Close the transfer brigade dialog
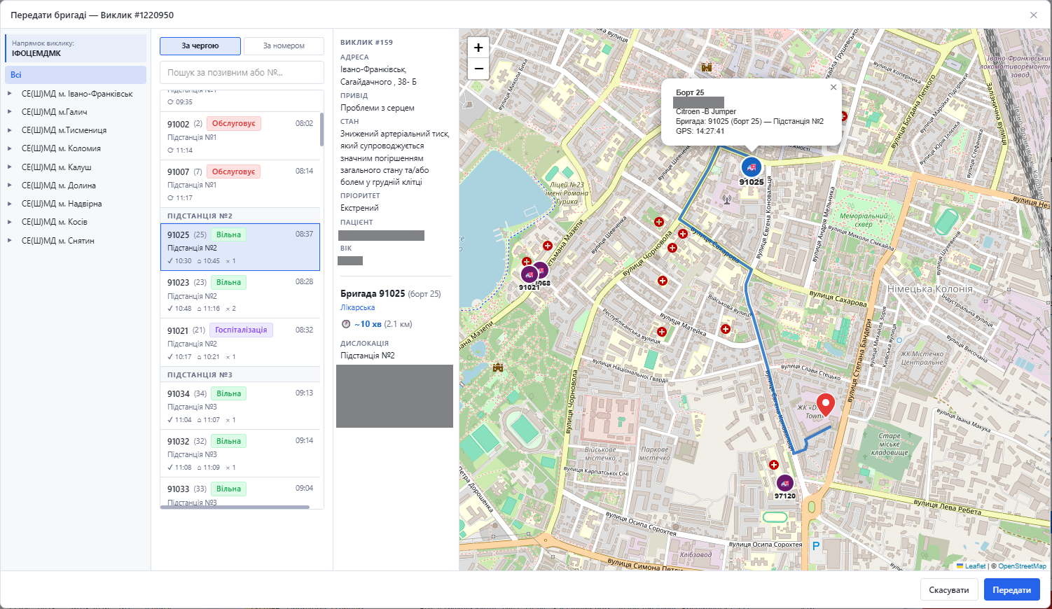This screenshot has height=609, width=1052. click(x=1033, y=15)
